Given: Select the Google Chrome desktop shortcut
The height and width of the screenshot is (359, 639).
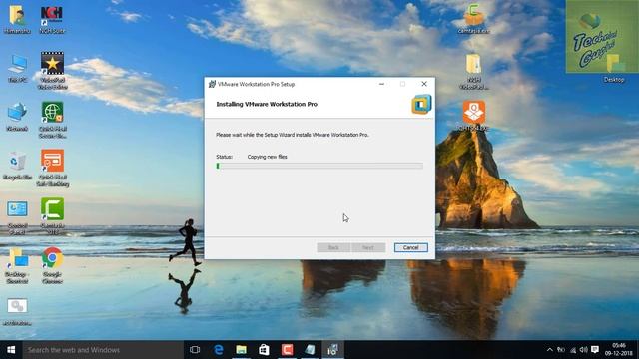Looking at the screenshot, I should (52, 265).
